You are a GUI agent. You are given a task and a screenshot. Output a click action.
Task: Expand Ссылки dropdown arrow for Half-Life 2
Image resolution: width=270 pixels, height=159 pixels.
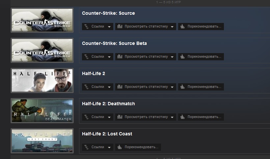[109, 87]
